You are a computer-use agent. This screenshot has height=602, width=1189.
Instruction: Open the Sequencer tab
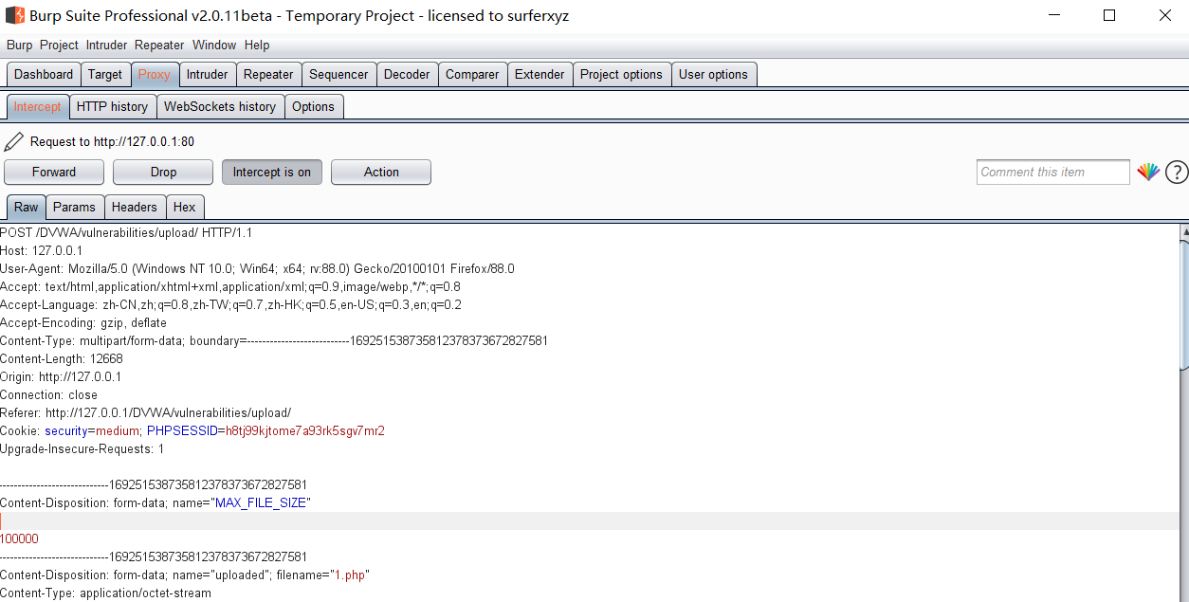[x=338, y=74]
